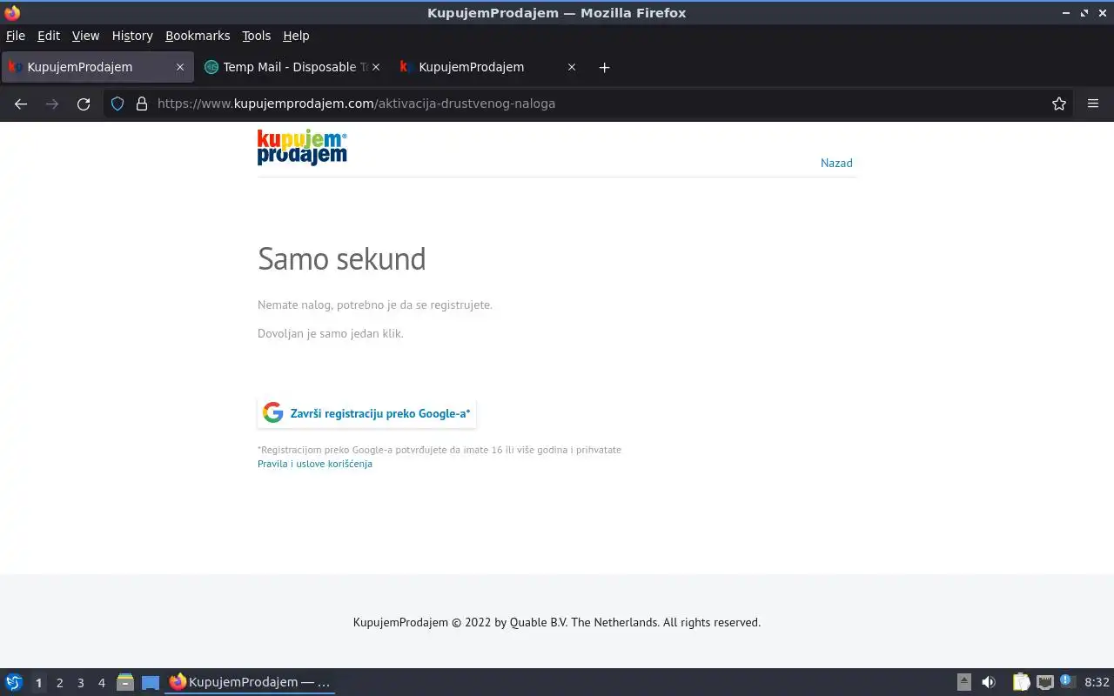Click the removable media tray icon
The height and width of the screenshot is (696, 1114).
[x=964, y=683]
